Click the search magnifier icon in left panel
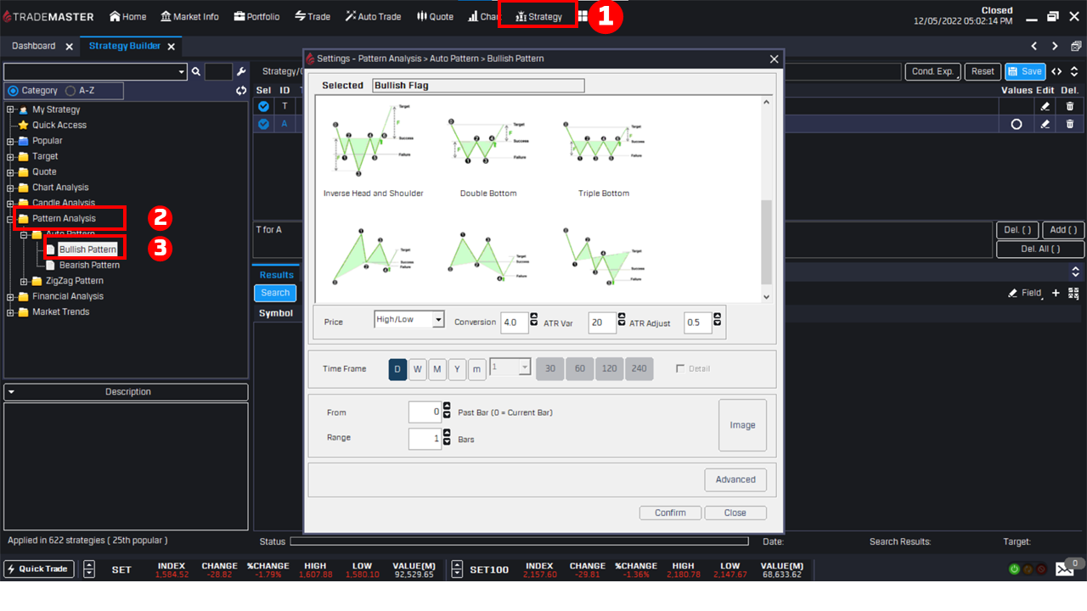 [195, 72]
